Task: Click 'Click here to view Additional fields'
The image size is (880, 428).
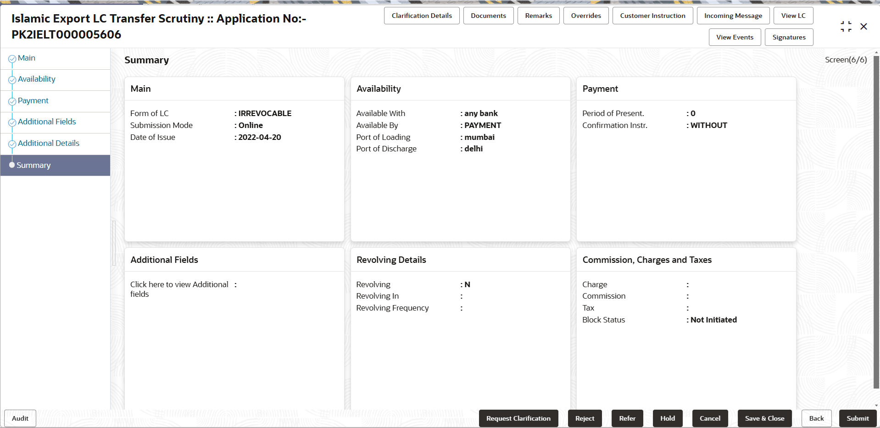Action: (x=179, y=289)
